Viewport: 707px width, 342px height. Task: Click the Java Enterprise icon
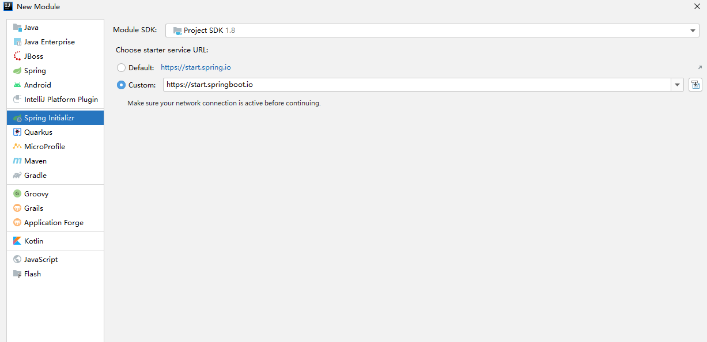click(x=17, y=41)
